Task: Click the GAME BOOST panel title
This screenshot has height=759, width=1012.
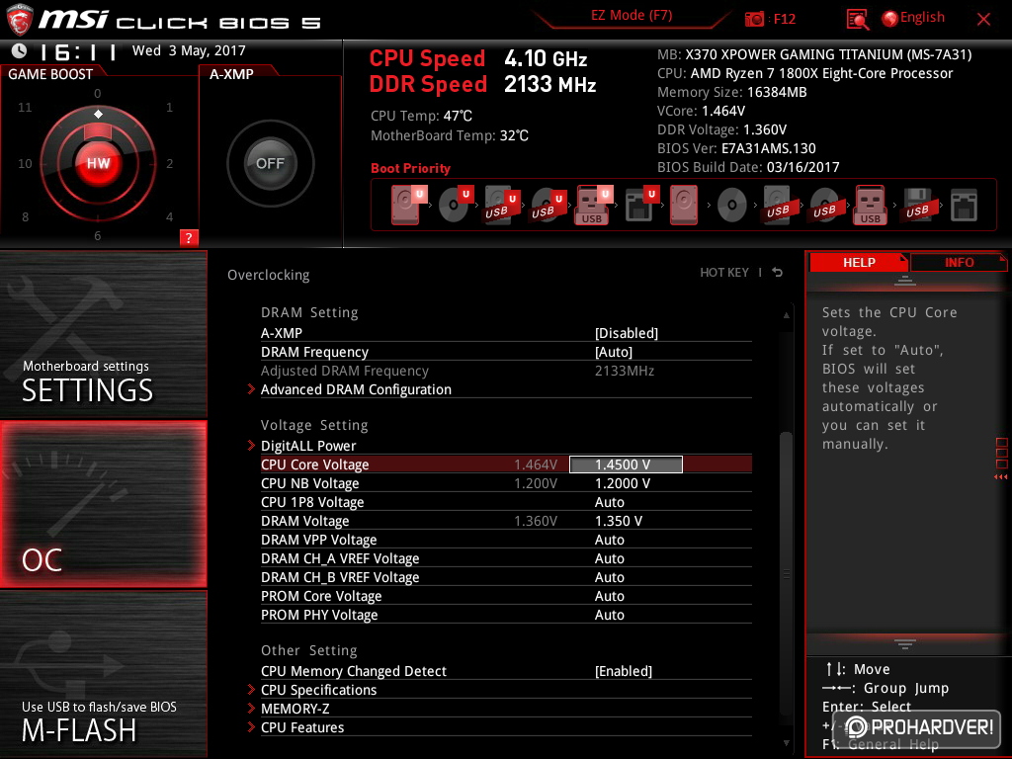Action: (50, 74)
